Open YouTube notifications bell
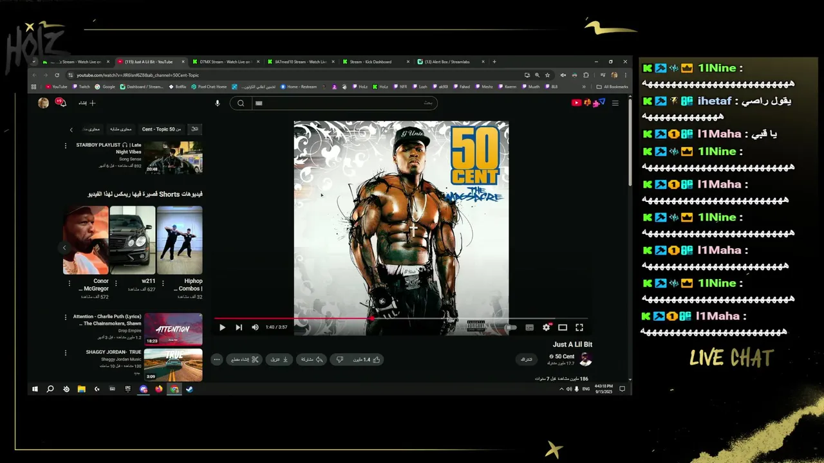 pyautogui.click(x=61, y=102)
